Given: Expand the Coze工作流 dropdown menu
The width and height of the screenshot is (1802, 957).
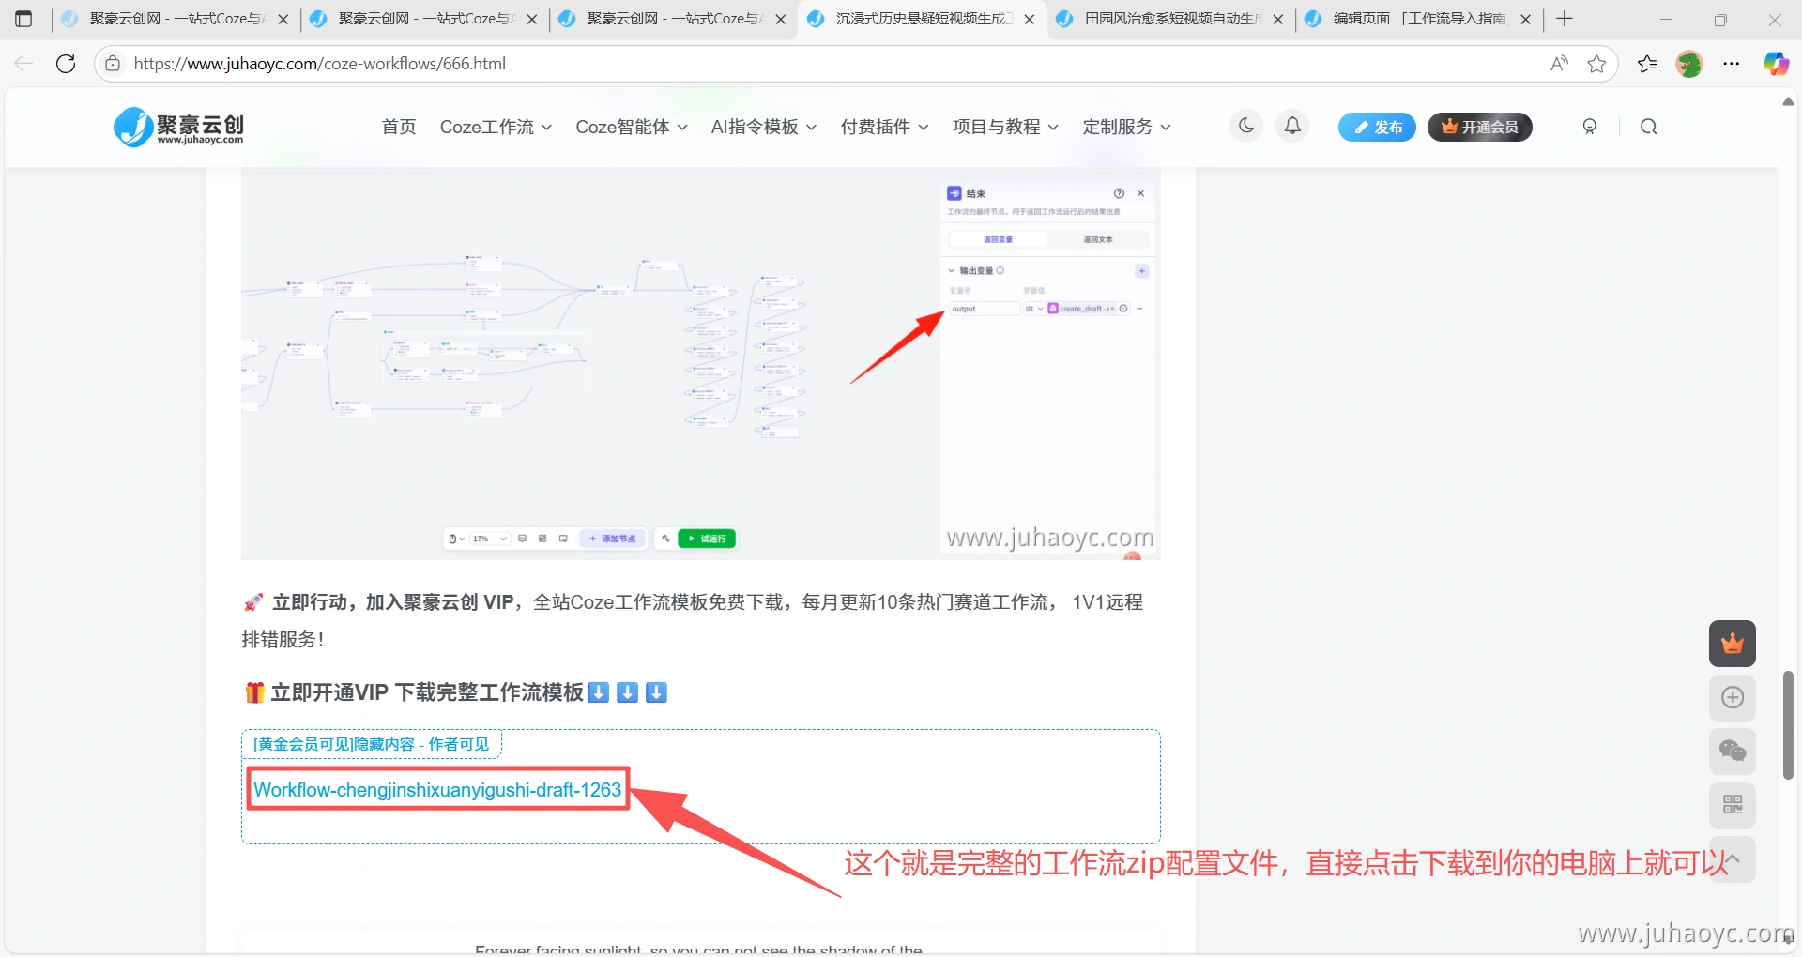Looking at the screenshot, I should click(x=496, y=127).
